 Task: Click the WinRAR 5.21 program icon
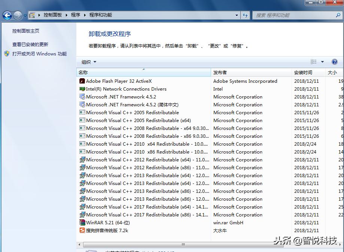[81, 222]
